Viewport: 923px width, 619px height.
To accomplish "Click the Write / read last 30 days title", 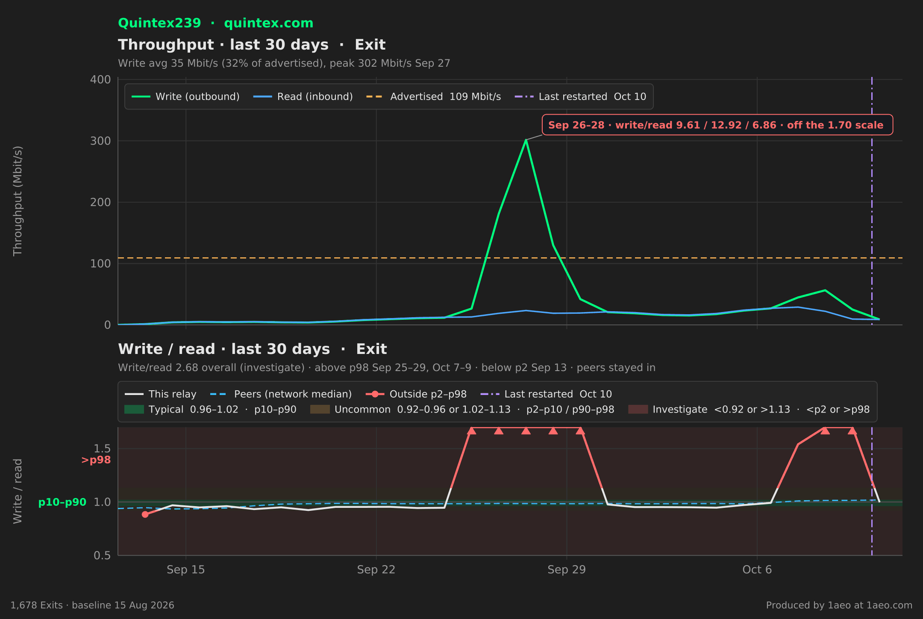I will [253, 349].
